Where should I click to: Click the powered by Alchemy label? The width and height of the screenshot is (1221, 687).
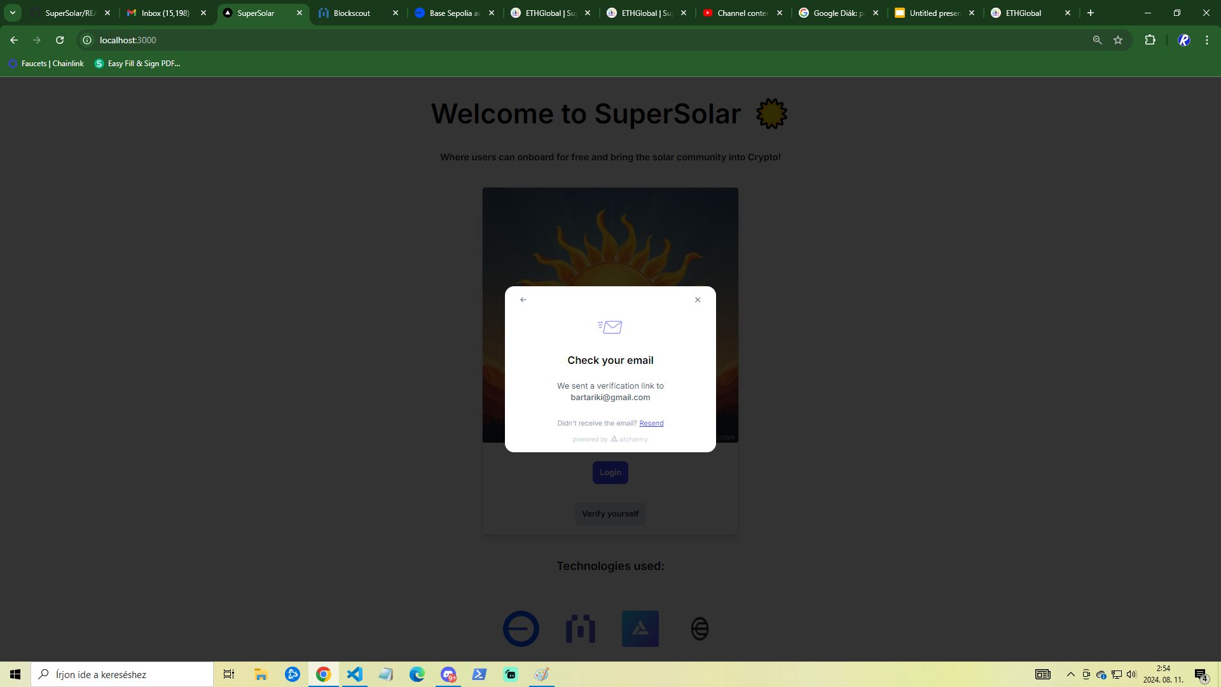point(610,440)
